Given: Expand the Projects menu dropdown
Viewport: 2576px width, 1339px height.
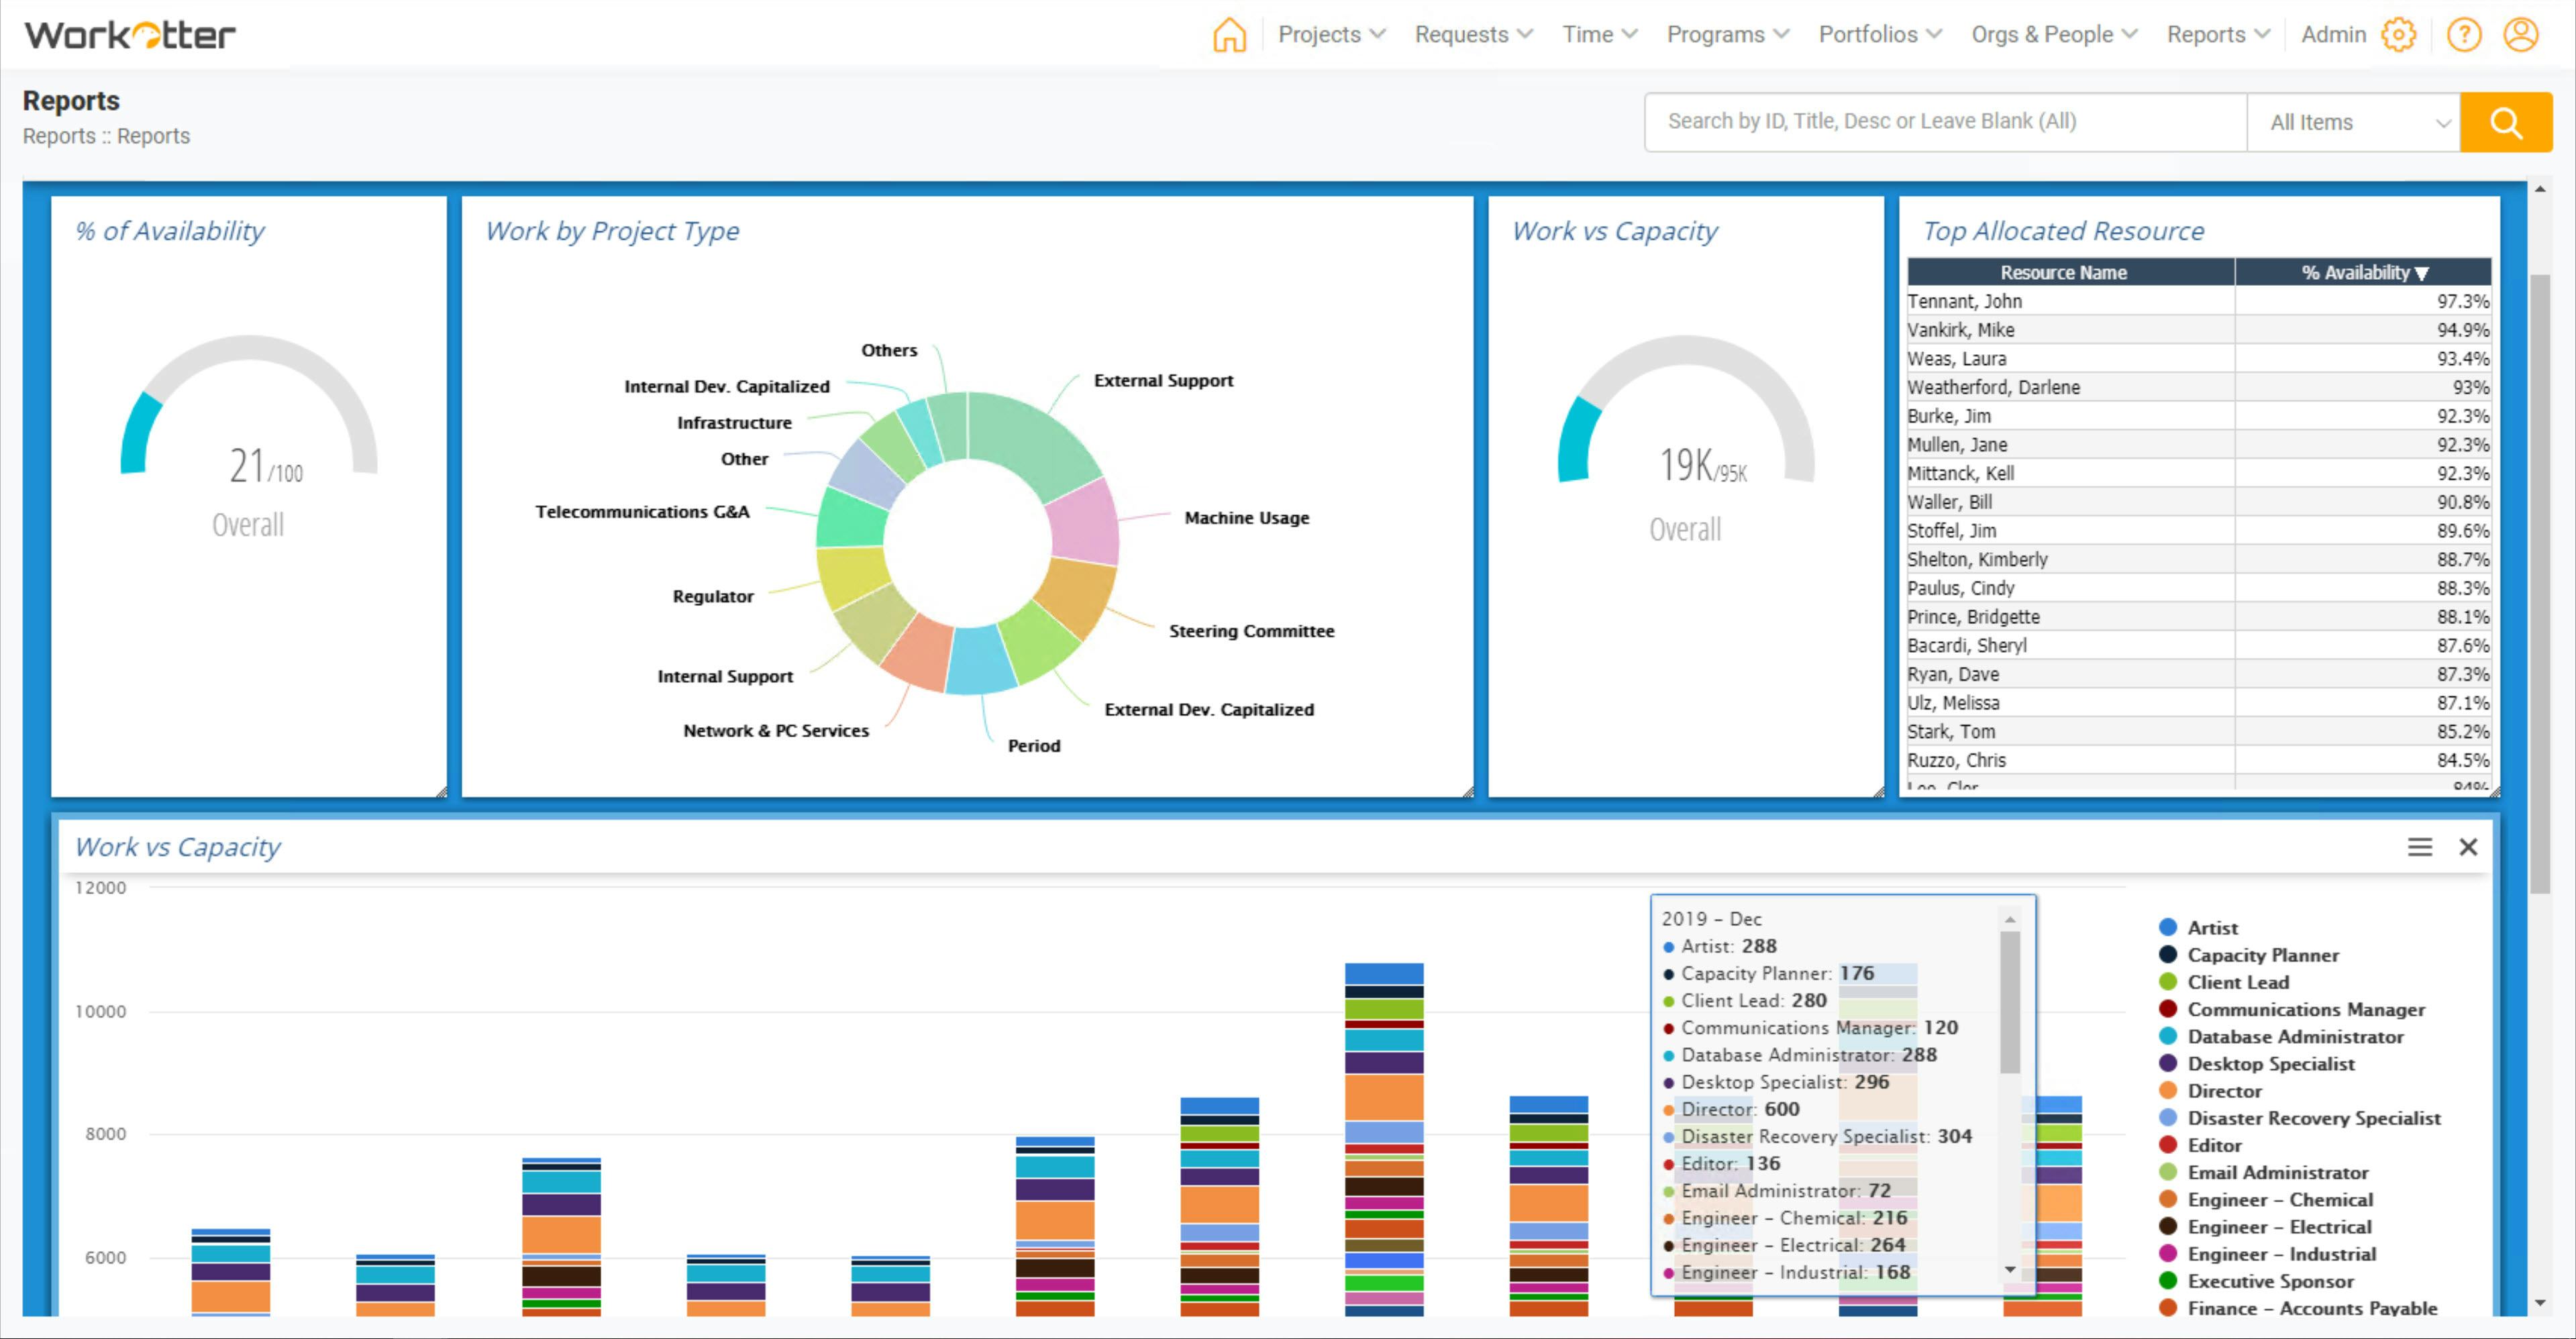Looking at the screenshot, I should click(x=1331, y=35).
